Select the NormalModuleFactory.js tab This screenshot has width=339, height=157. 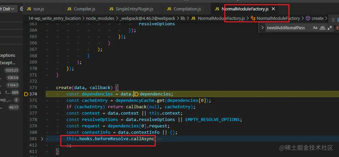coord(245,9)
